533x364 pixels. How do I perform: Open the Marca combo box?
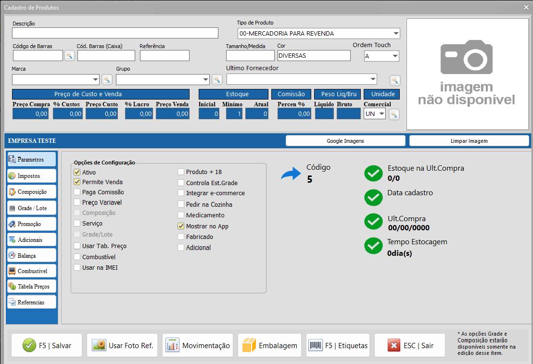click(96, 79)
